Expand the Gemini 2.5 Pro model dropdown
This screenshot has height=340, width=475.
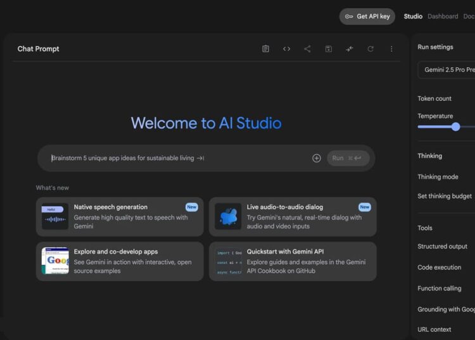tap(446, 70)
